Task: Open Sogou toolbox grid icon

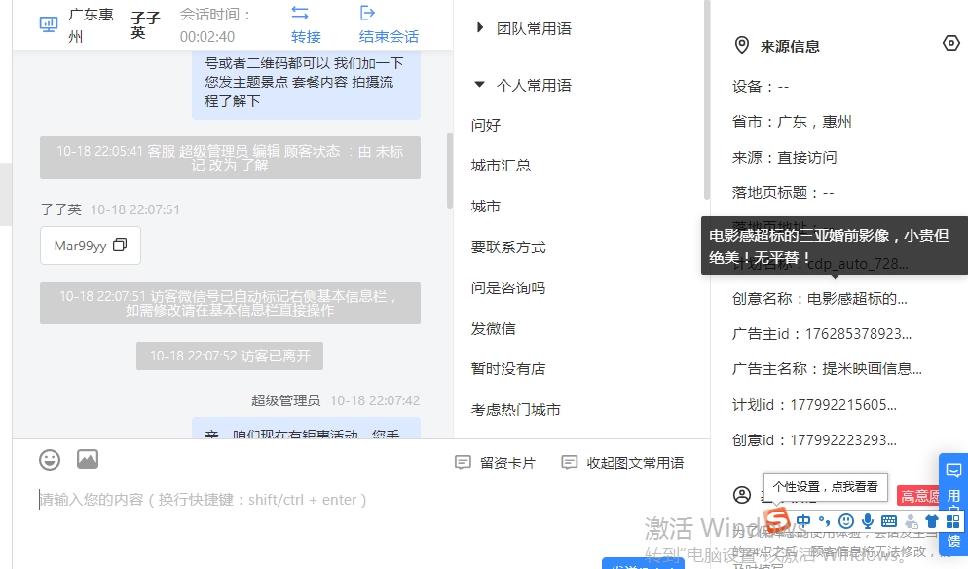Action: [953, 521]
